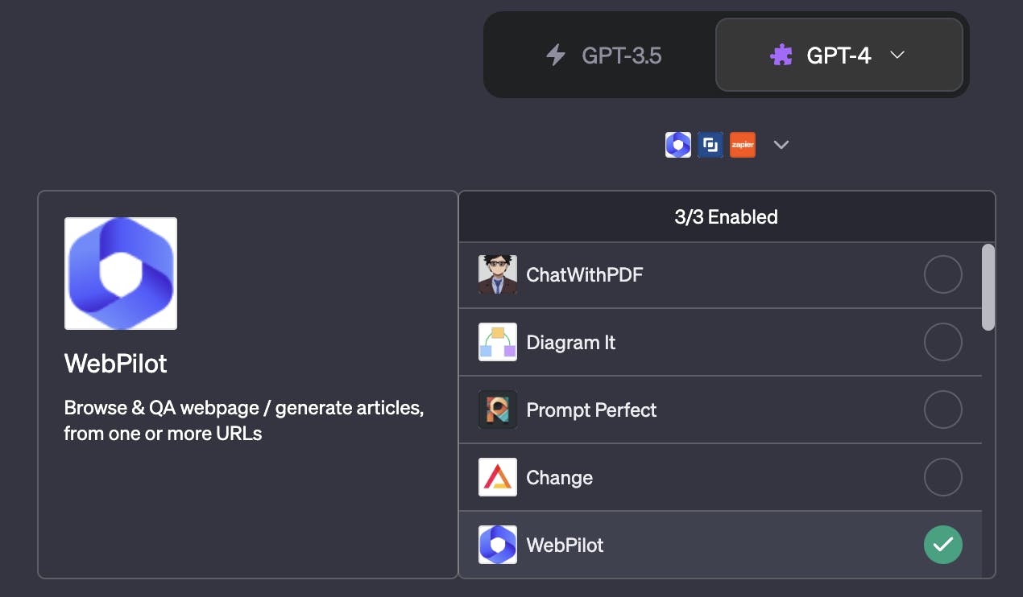Click the dark blue square plugin icon beside Zapier

click(x=710, y=145)
